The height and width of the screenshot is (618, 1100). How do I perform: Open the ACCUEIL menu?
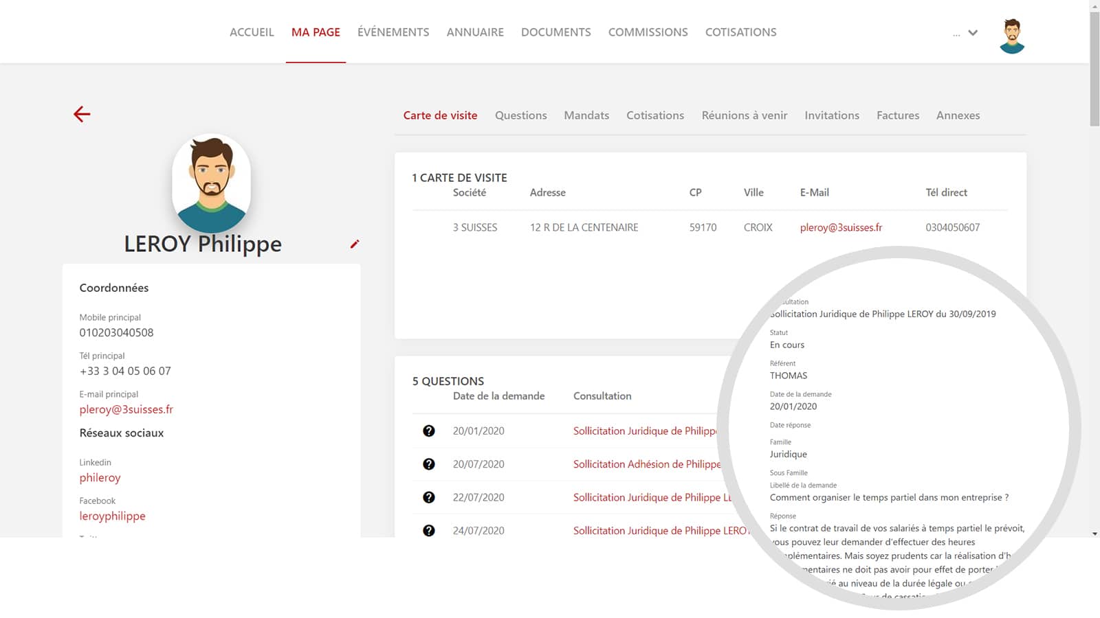point(252,32)
